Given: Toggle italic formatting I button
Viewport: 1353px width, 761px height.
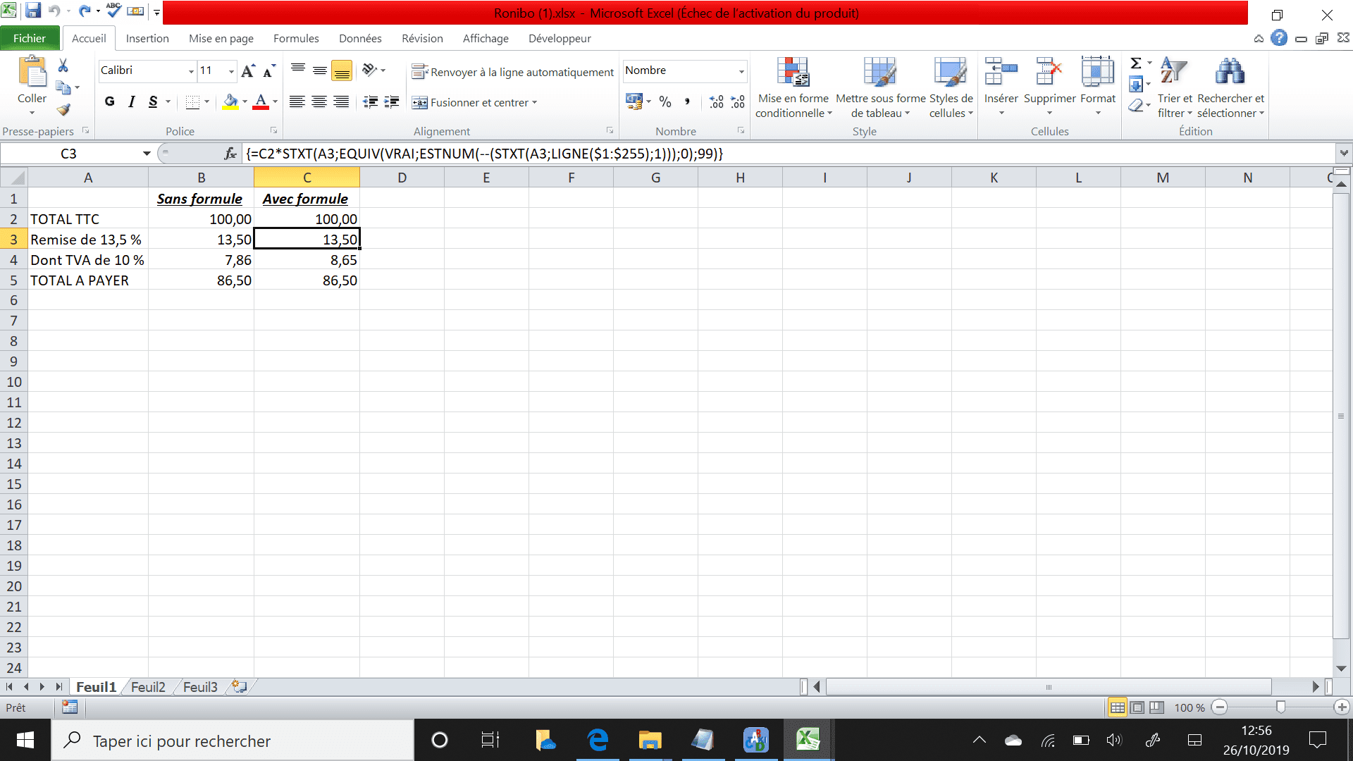Looking at the screenshot, I should click(x=131, y=102).
